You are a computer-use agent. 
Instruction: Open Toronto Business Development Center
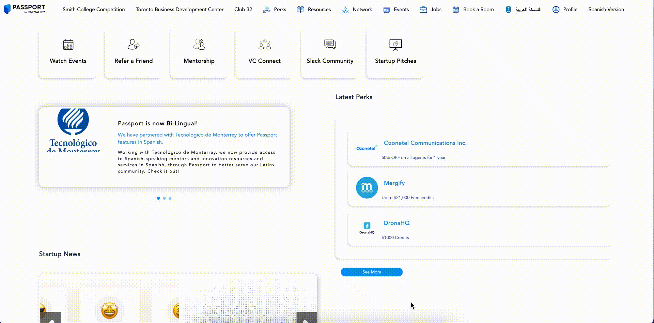[180, 10]
